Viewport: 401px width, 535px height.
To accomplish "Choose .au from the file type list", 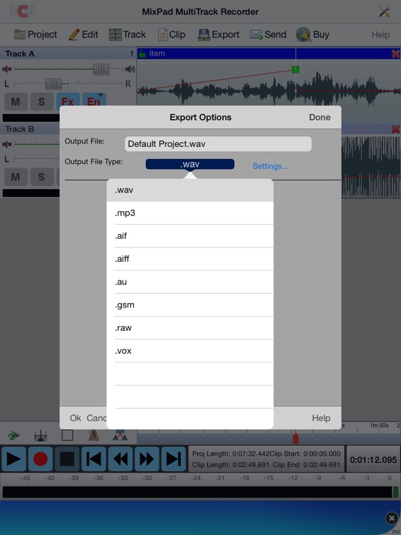I will pos(190,282).
